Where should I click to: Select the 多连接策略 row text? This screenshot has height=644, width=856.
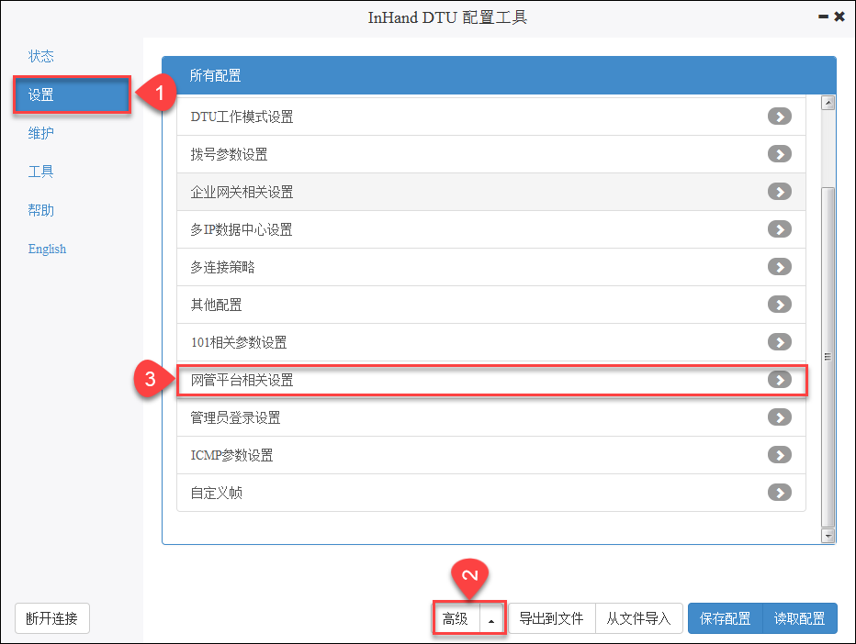pyautogui.click(x=222, y=267)
